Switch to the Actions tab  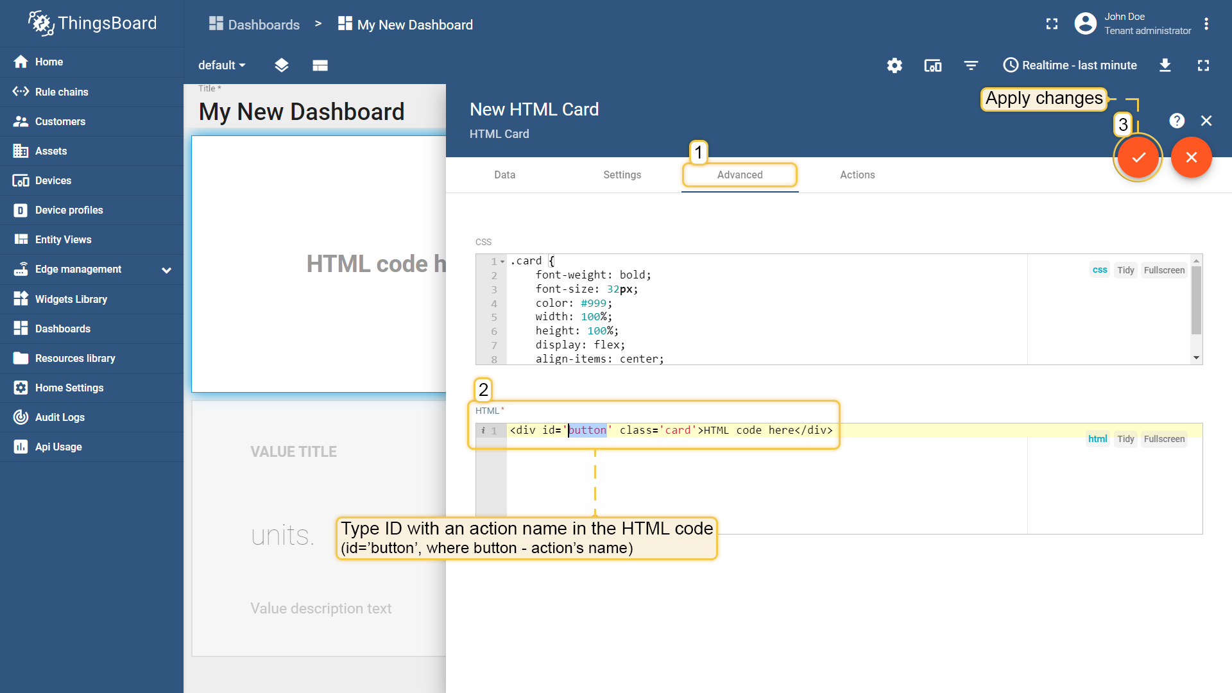click(x=857, y=175)
